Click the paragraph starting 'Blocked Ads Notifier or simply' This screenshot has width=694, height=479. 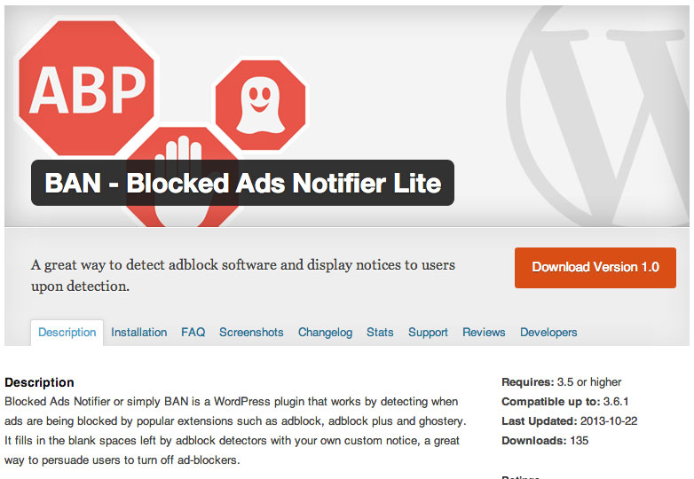[235, 431]
